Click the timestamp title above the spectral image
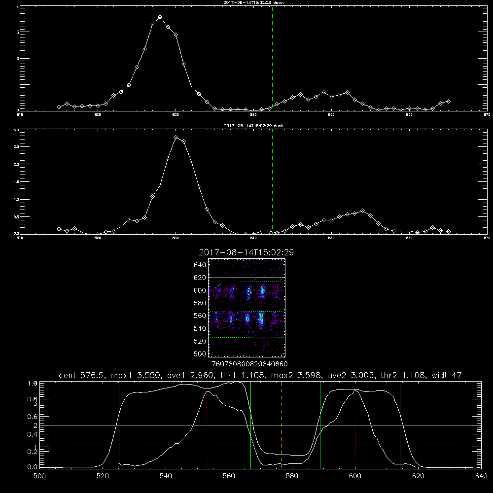 coord(246,252)
